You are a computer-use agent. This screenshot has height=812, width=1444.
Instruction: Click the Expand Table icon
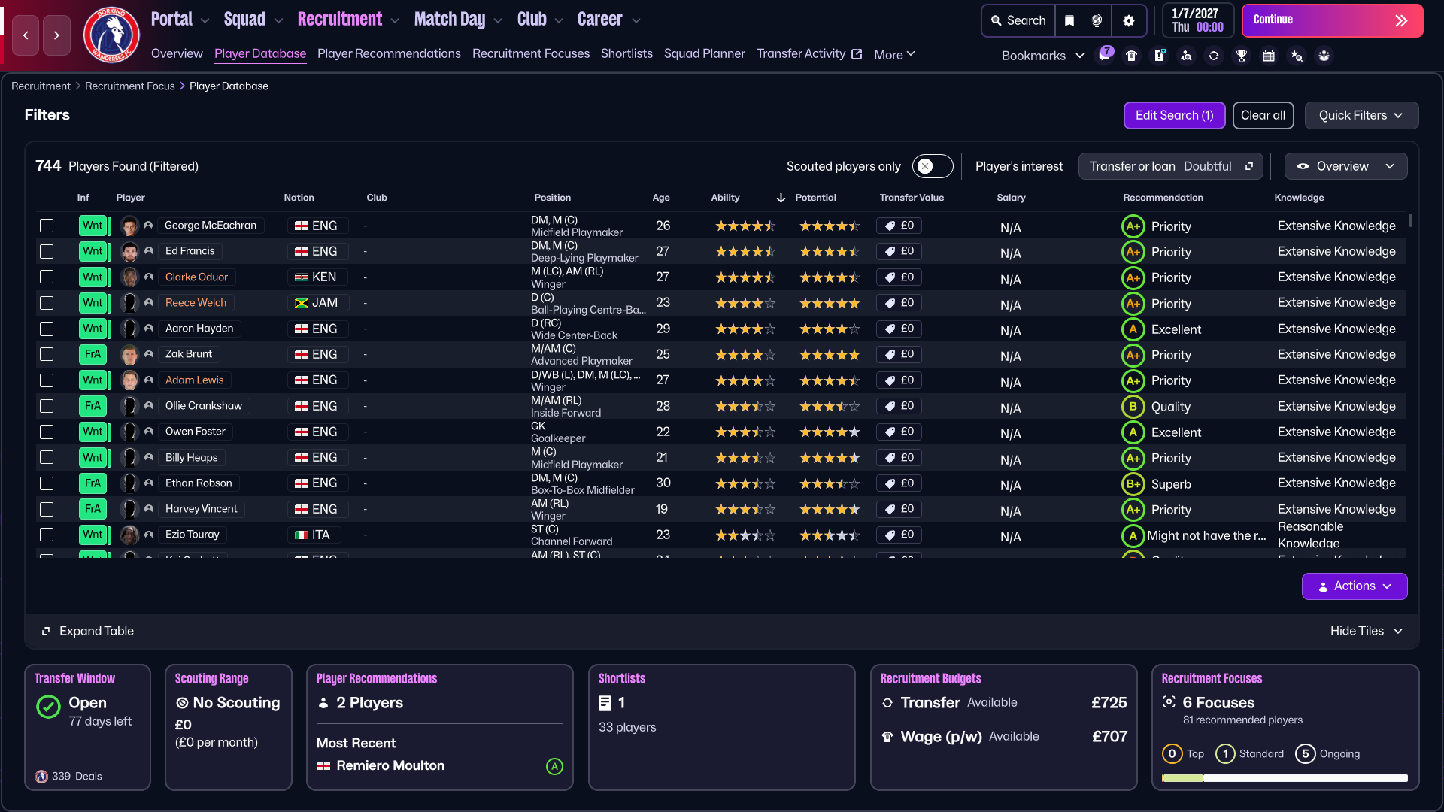pyautogui.click(x=46, y=631)
